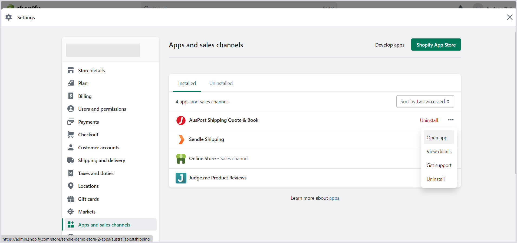This screenshot has height=243, width=517.
Task: Click the Judge.me Product Reviews logo
Action: pyautogui.click(x=181, y=178)
